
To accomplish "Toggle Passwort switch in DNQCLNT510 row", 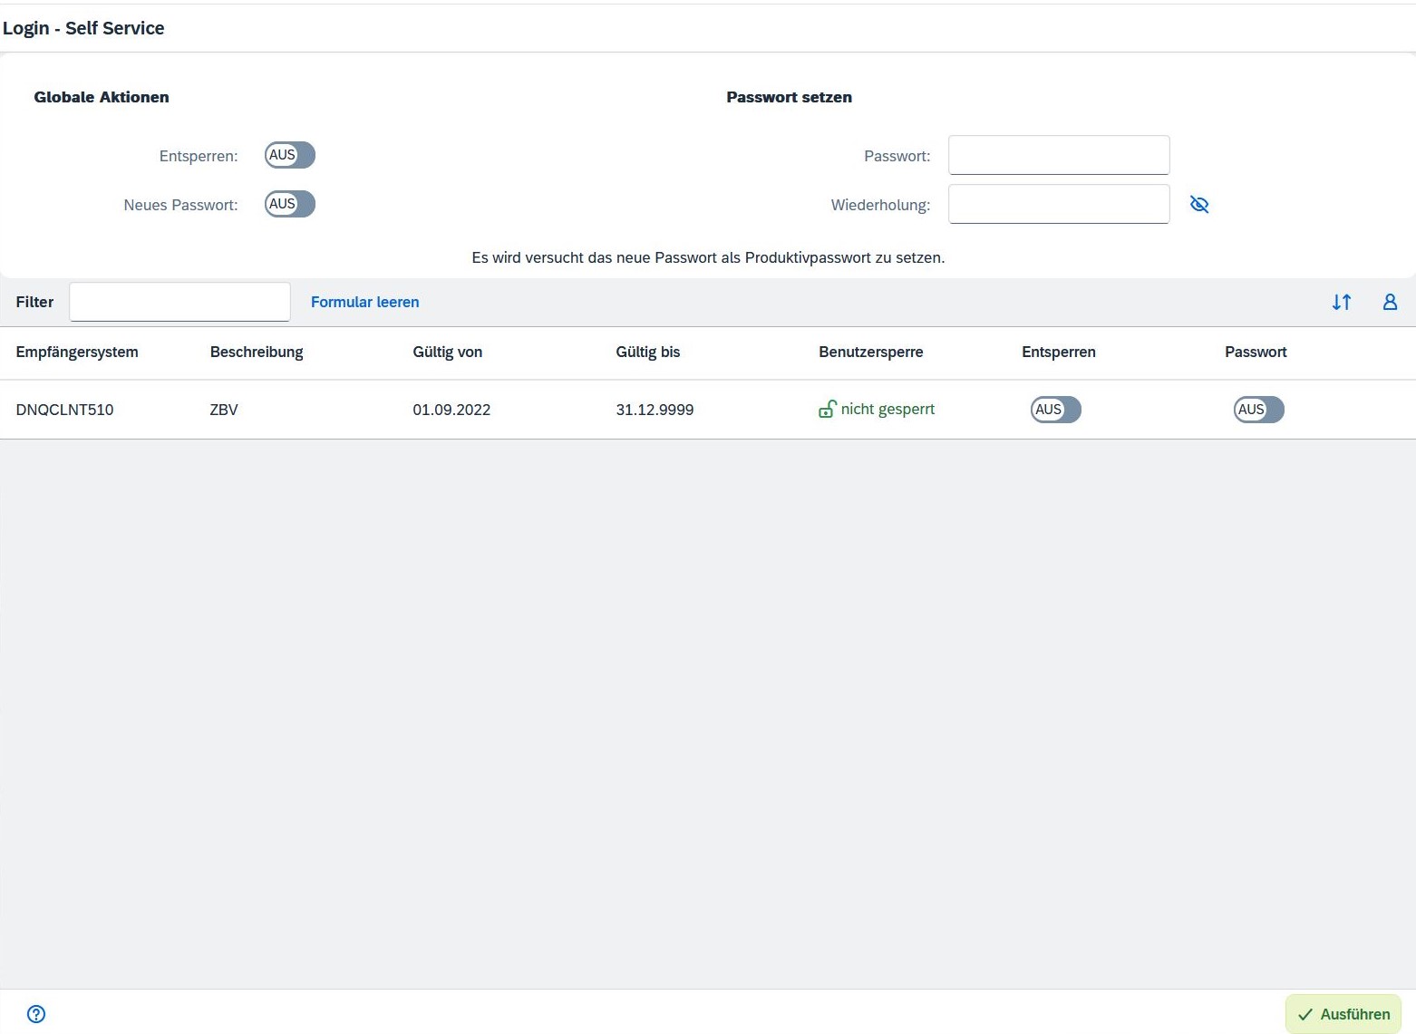I will click(x=1258, y=410).
